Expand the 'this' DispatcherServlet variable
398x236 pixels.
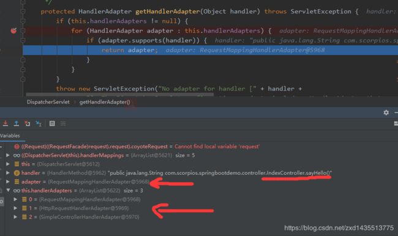point(7,164)
